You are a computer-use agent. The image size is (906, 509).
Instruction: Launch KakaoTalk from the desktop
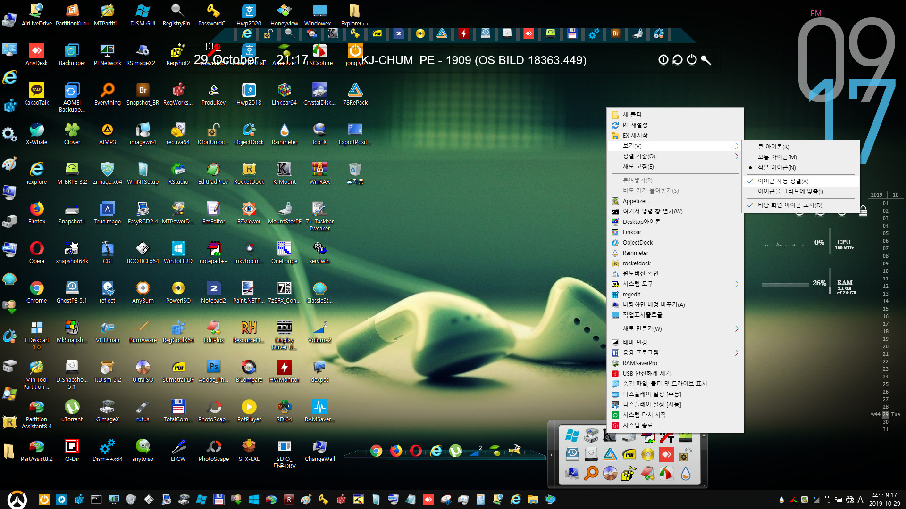(x=36, y=94)
